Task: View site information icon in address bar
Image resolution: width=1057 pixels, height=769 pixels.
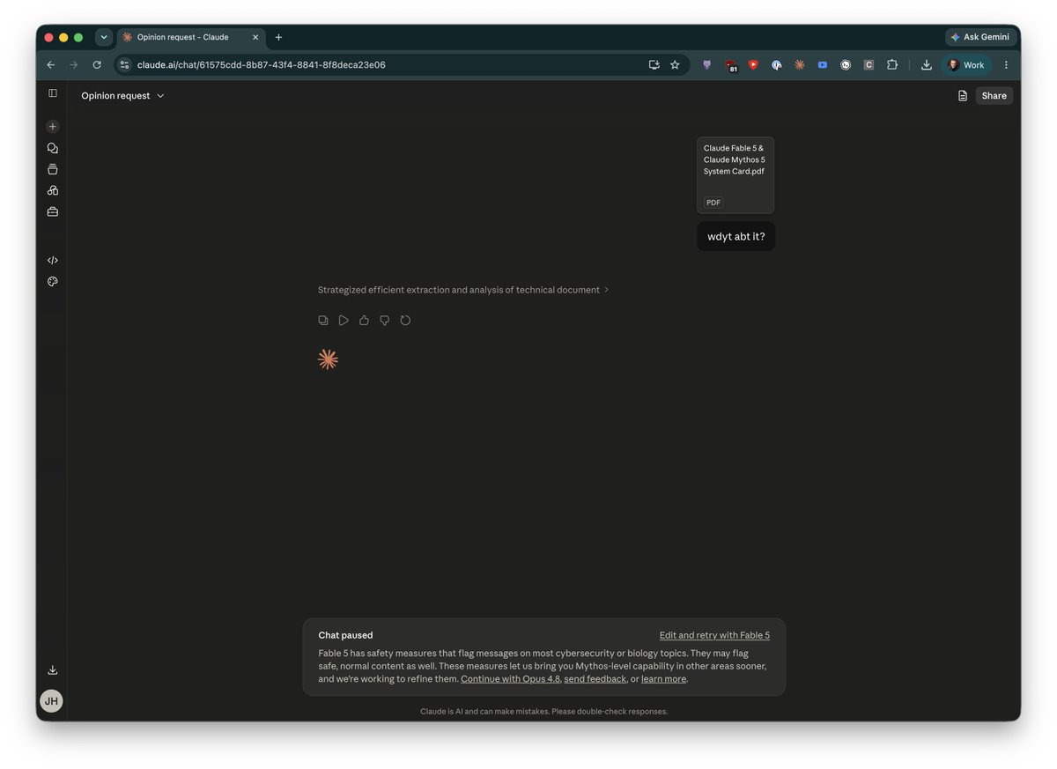Action: tap(124, 65)
